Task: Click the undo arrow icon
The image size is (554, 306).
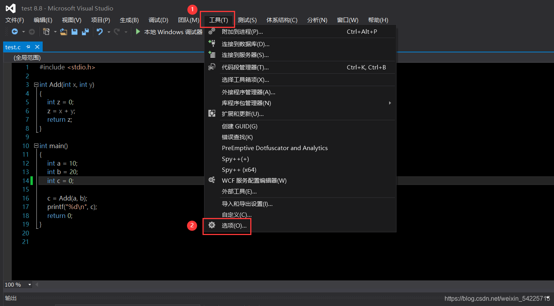Action: pos(100,32)
